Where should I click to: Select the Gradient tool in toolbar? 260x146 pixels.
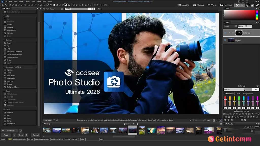[x=54, y=5]
